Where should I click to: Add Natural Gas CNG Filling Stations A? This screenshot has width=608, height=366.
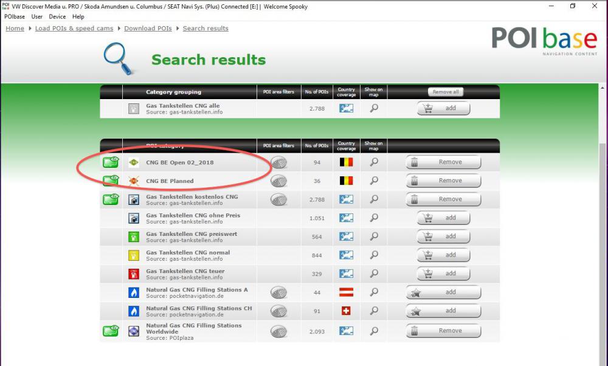(443, 292)
